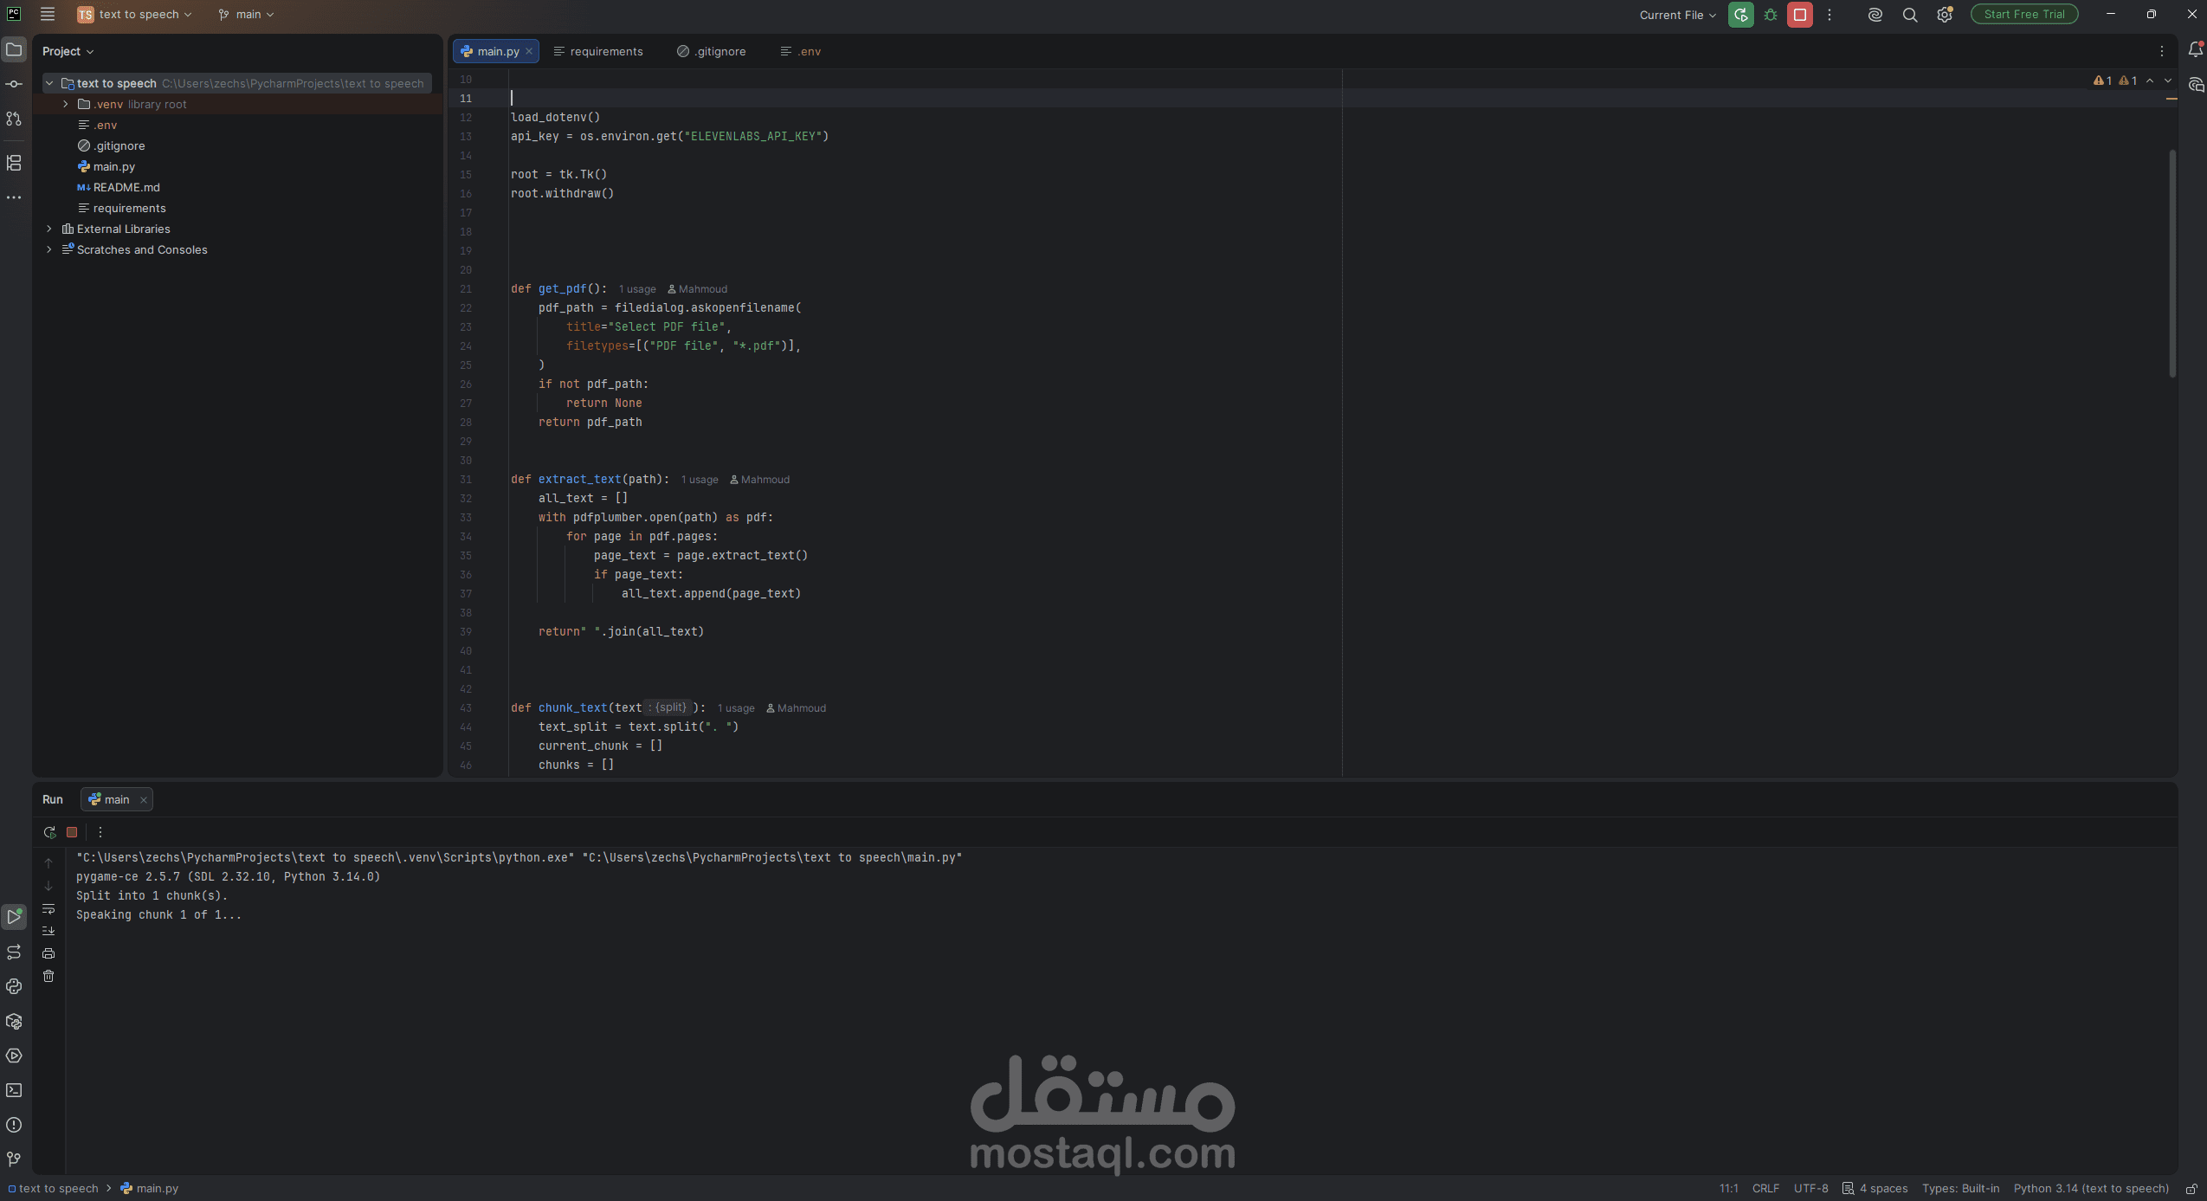2207x1201 pixels.
Task: Open the Project view dropdown
Action: [68, 51]
